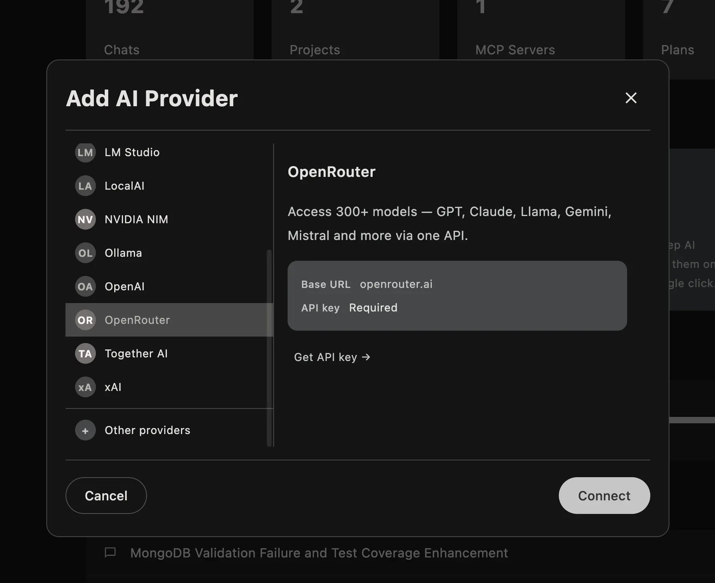Select LocalAI provider

point(169,186)
